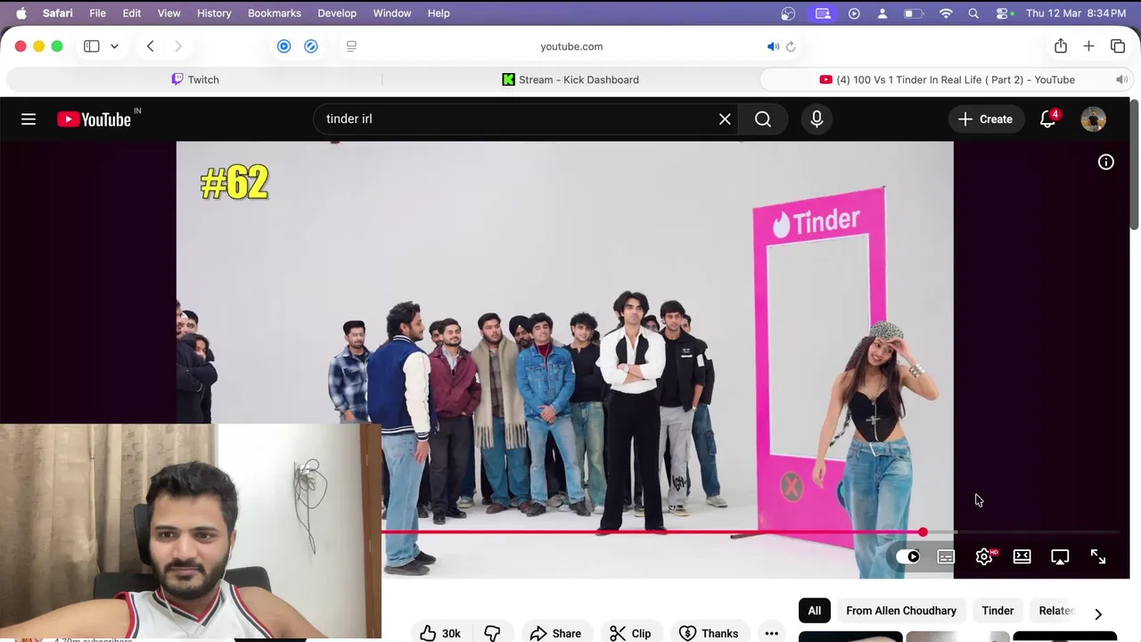1141x642 pixels.
Task: Create a Clip of the video
Action: [x=630, y=633]
